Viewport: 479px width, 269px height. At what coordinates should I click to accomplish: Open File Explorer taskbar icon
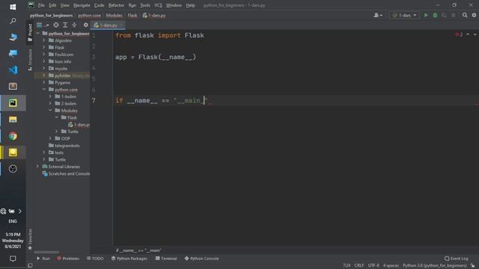[13, 120]
